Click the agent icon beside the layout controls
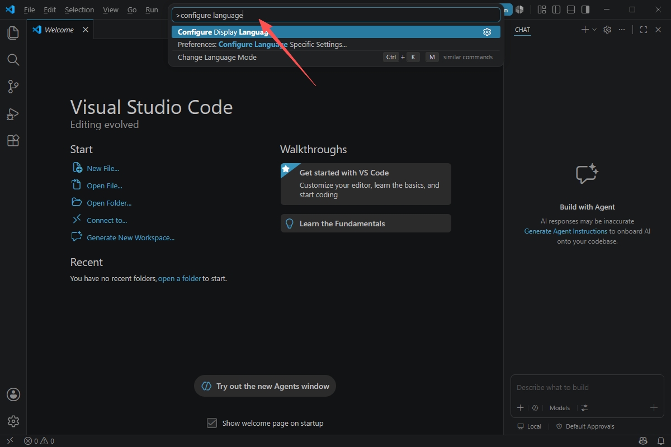This screenshot has width=671, height=447. tap(520, 9)
